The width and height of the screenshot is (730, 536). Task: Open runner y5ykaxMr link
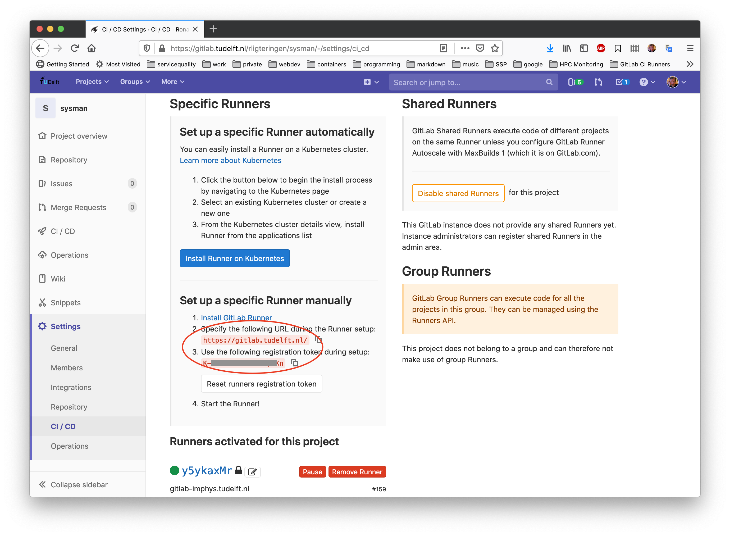(207, 470)
